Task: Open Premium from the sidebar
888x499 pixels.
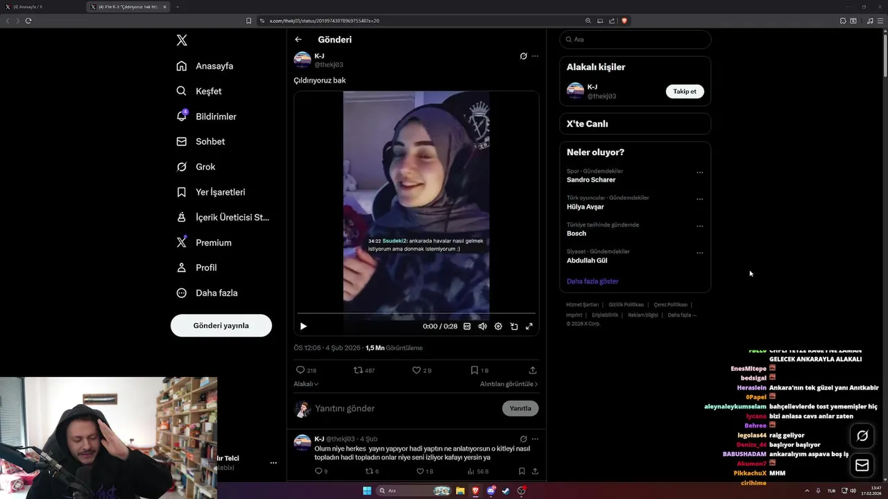Action: (x=204, y=243)
